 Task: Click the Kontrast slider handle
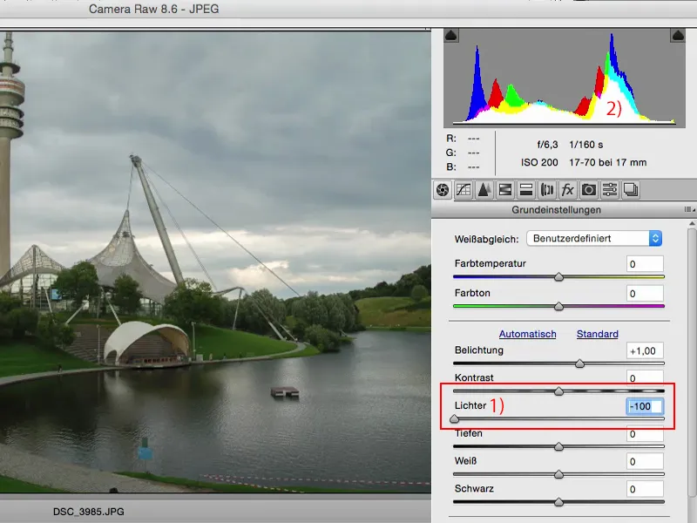pos(558,391)
